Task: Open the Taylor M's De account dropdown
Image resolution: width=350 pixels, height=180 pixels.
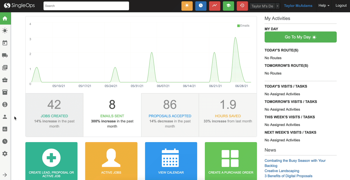Action: click(x=264, y=6)
